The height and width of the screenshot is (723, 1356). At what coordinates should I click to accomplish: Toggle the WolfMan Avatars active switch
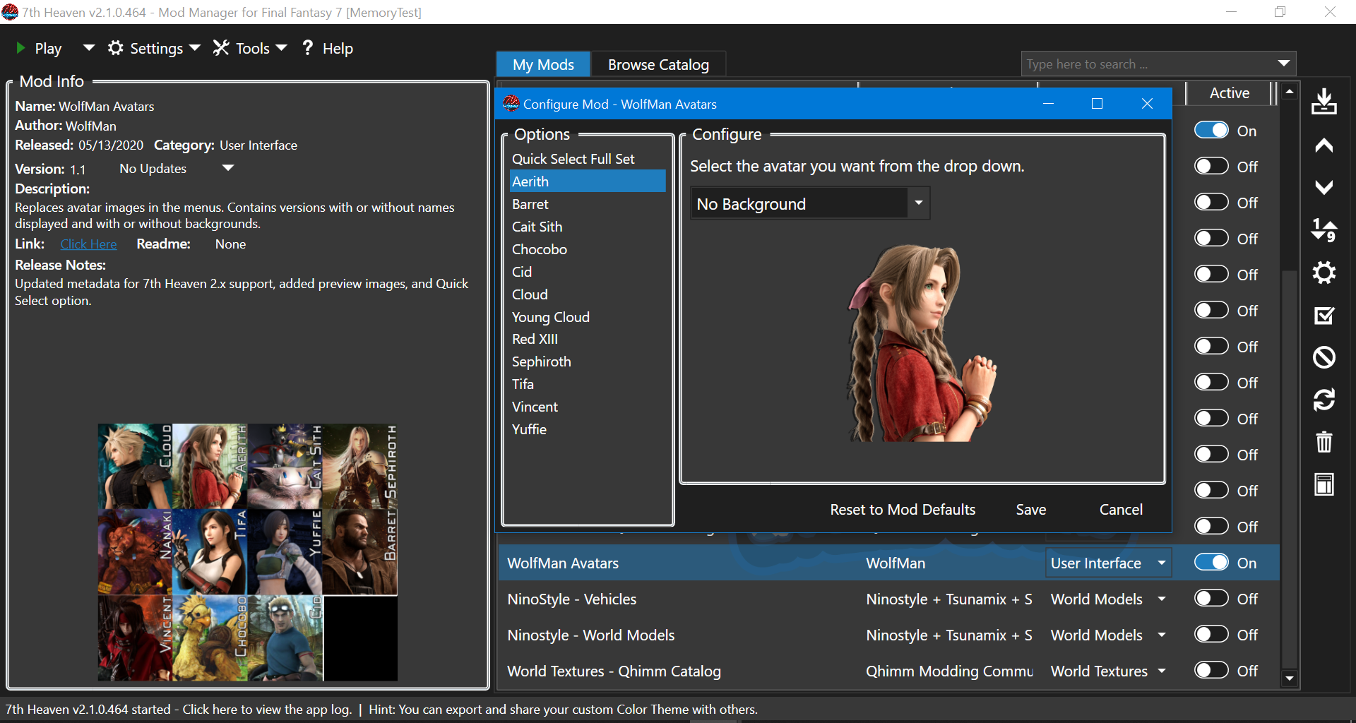tap(1211, 563)
